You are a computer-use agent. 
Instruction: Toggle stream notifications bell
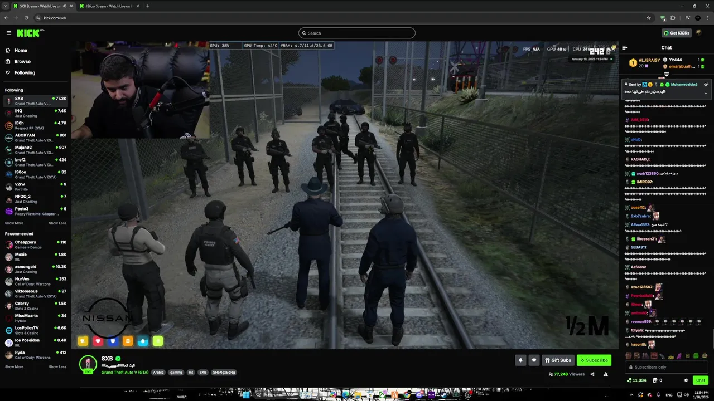[520, 360]
